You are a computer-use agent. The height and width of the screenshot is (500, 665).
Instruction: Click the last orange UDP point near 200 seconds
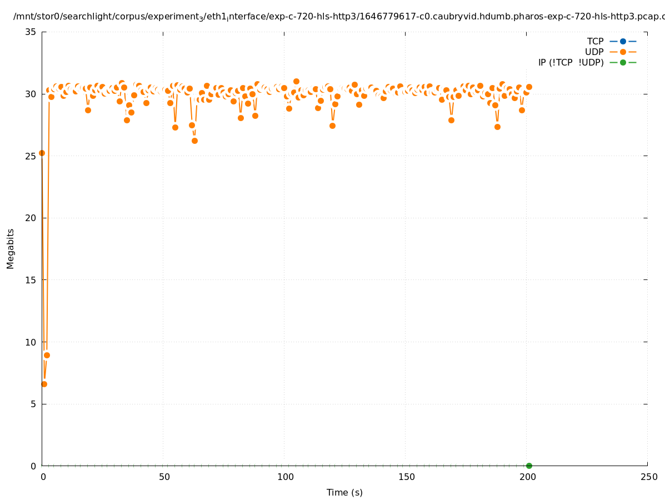[x=529, y=87]
